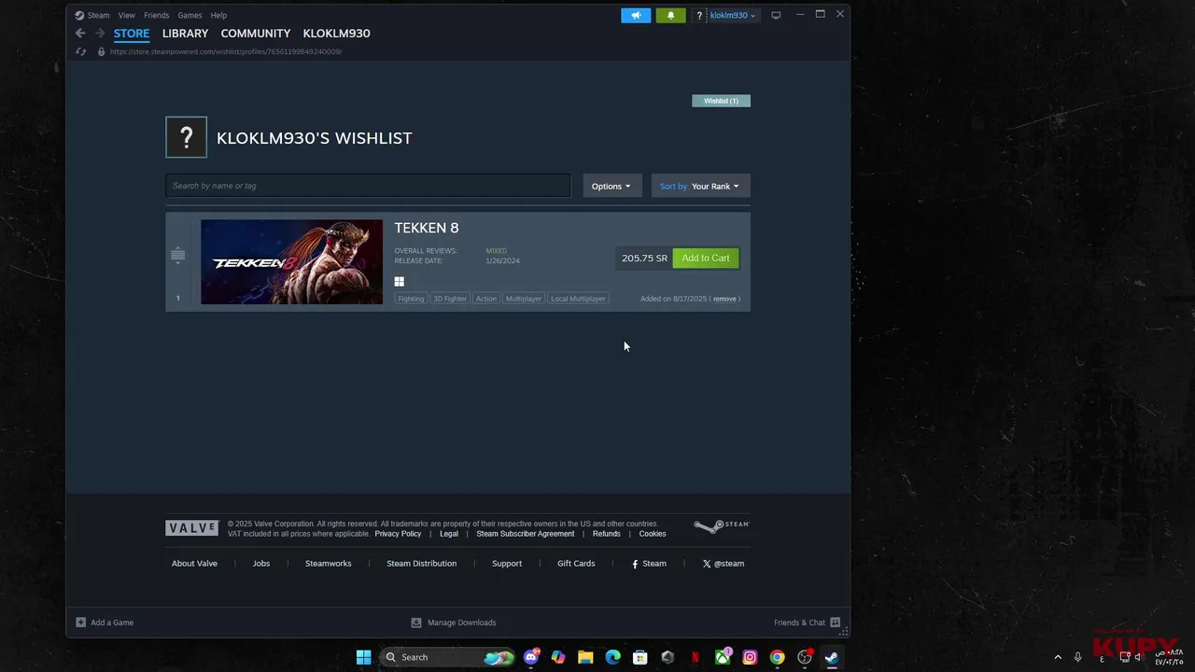Grab the TEKKEN 8 rank reorder handle
Screen dimensions: 1195x672
177,256
